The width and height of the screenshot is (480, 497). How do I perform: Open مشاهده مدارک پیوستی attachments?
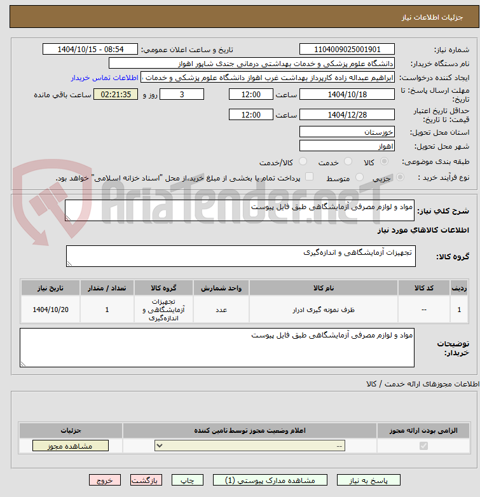point(270,480)
